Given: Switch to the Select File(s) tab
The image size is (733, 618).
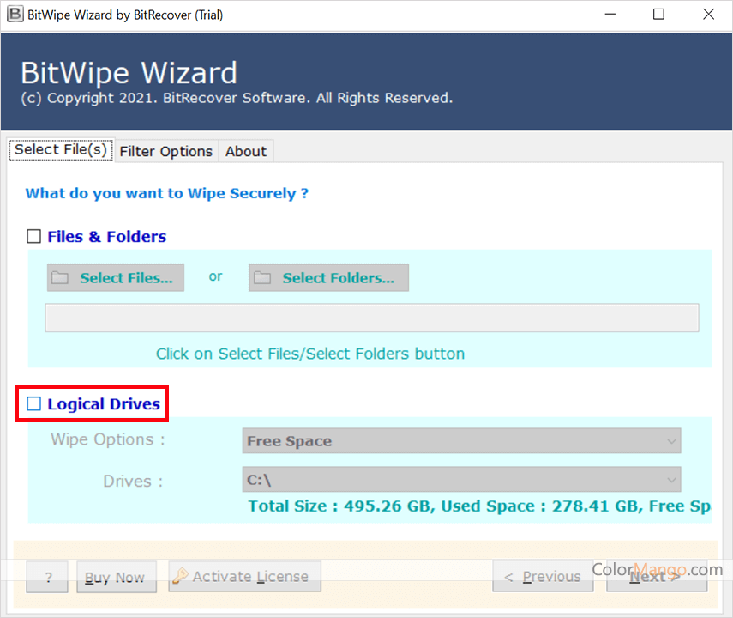Looking at the screenshot, I should click(61, 150).
